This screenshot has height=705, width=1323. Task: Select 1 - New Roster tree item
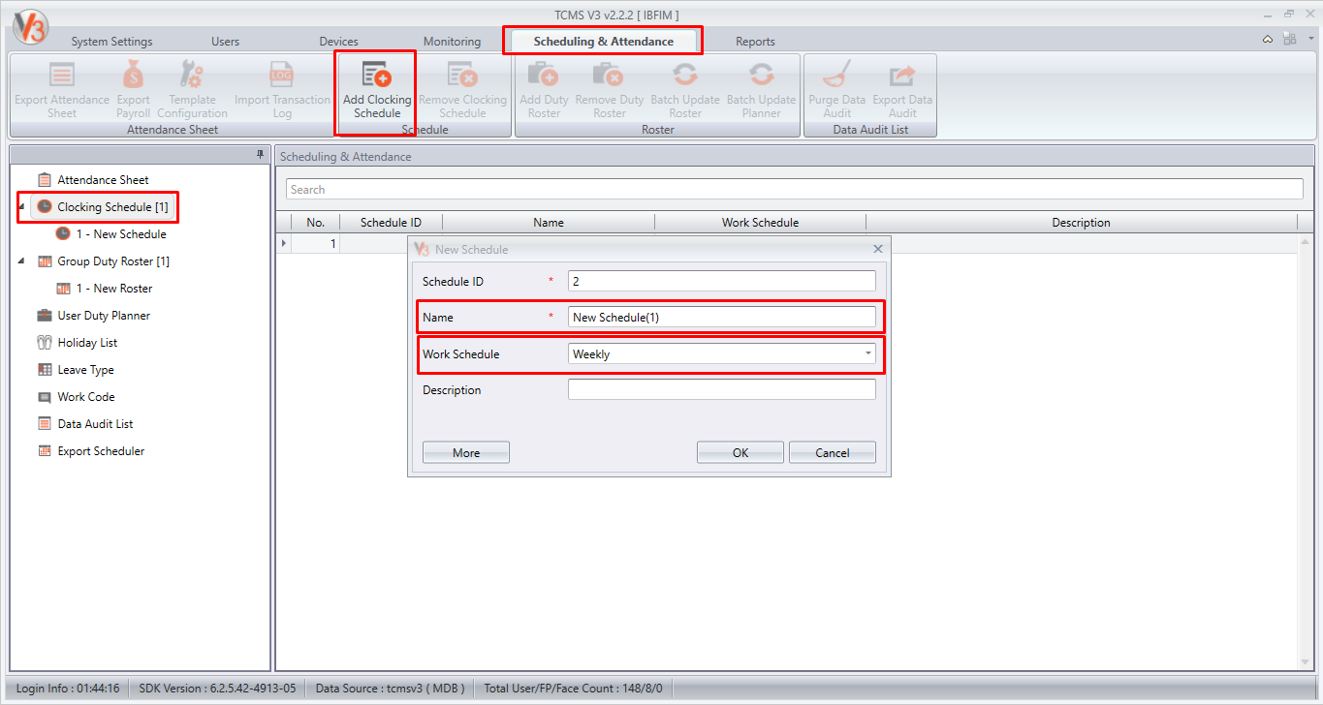(104, 289)
